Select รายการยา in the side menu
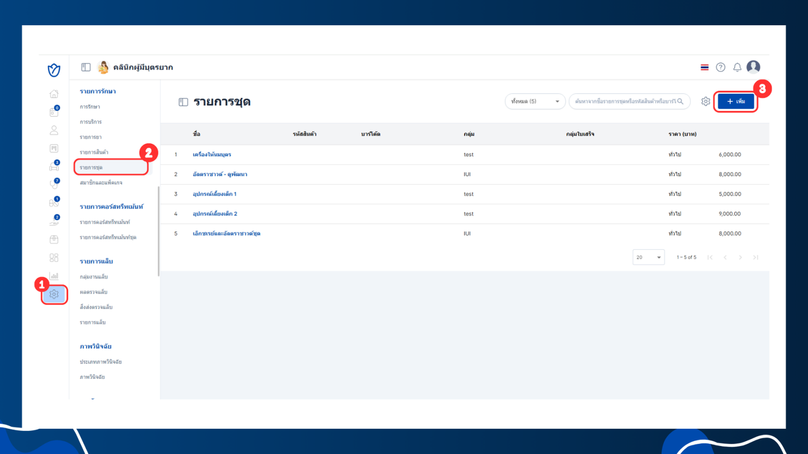The image size is (808, 454). [91, 137]
